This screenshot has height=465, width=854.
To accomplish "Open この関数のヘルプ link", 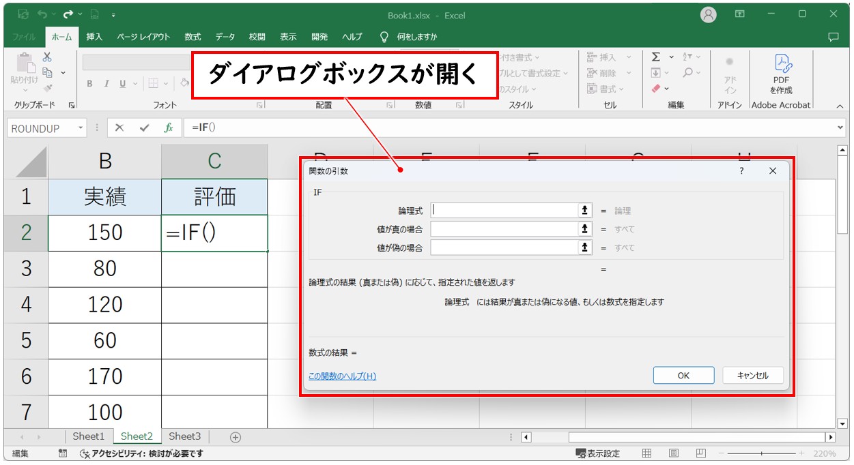I will tap(342, 376).
